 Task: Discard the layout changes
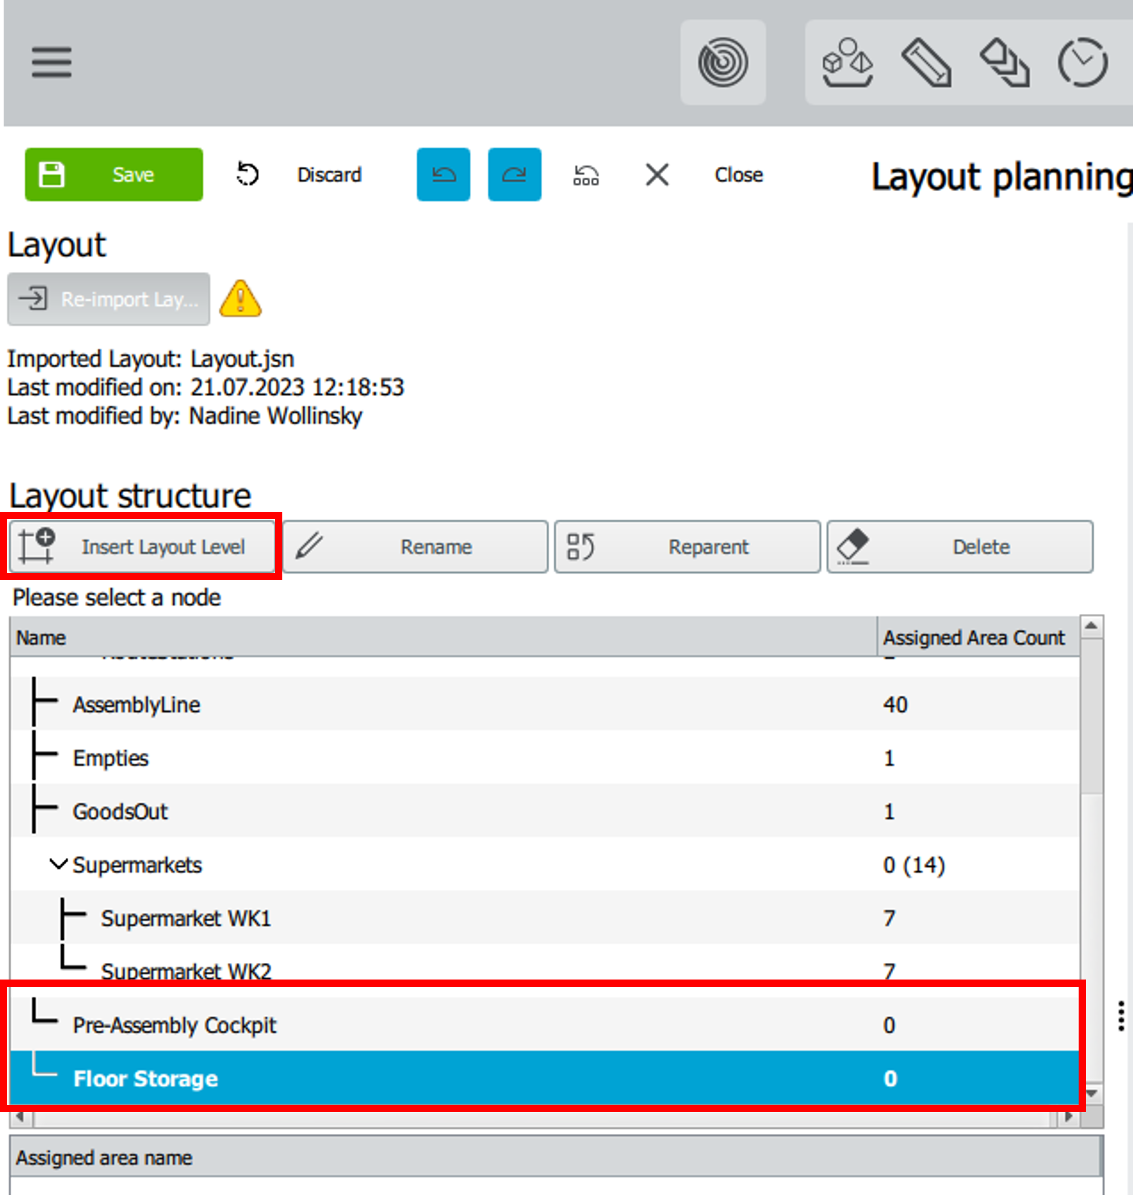coord(329,175)
